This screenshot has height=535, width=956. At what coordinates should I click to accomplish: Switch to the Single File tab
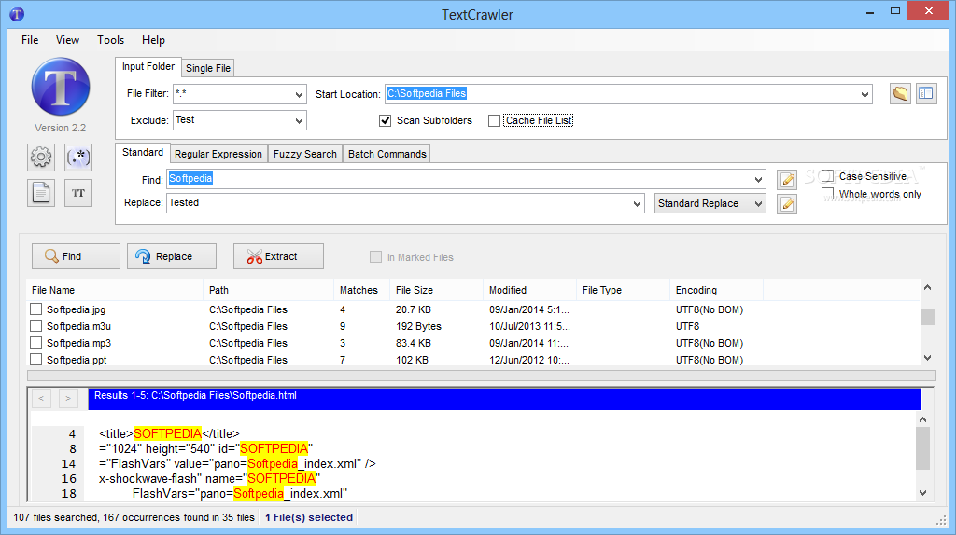pyautogui.click(x=208, y=68)
